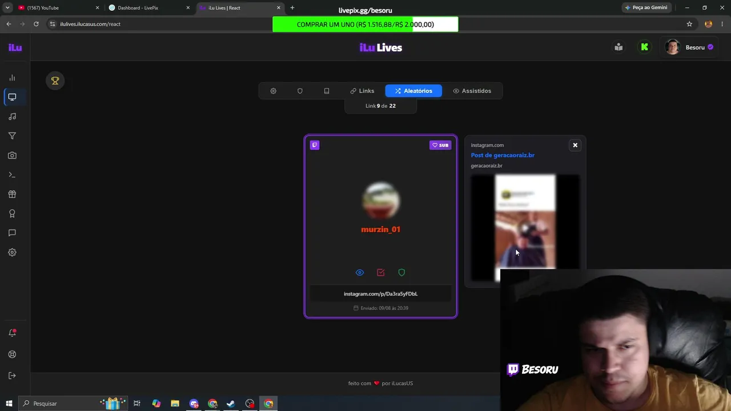Click the 'COMPRAR UM UNO' goal progress bar
The image size is (731, 411).
[x=365, y=25]
